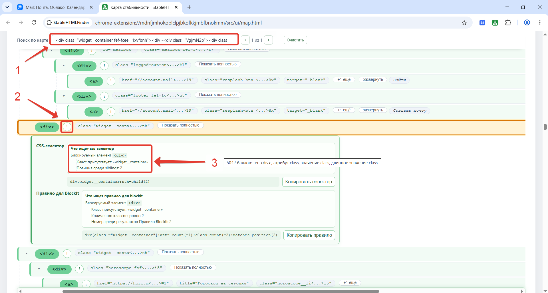Click the horizontal scrollbar at the bottom
The image size is (548, 293).
[x=221, y=291]
